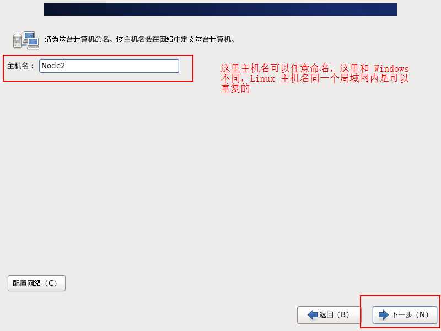Click the text starting with 请为这台计算机命名
This screenshot has height=331, width=441.
140,39
